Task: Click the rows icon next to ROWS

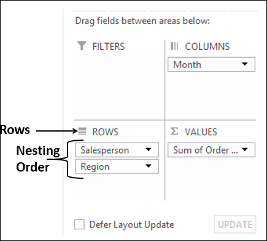Action: (x=82, y=131)
